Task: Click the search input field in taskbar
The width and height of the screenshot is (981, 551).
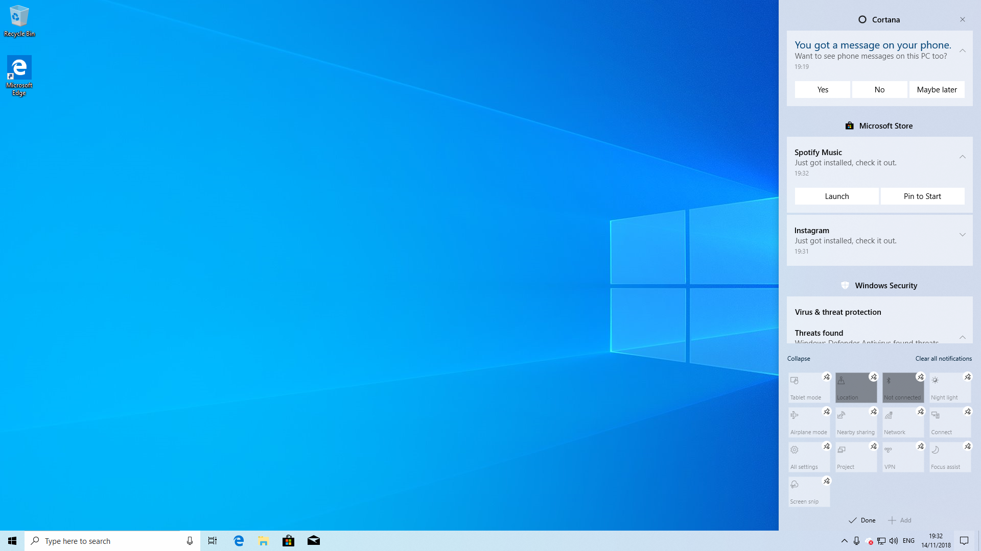Action: (112, 540)
